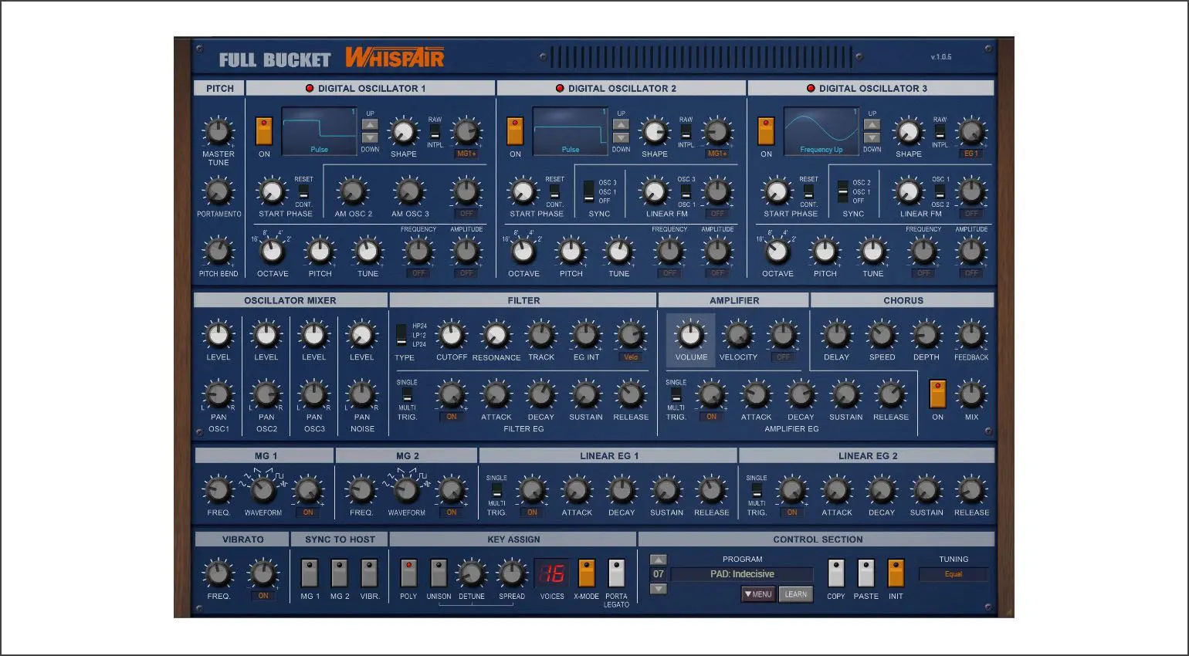Click the Oscillator 1 waveform UP arrow

coord(370,125)
